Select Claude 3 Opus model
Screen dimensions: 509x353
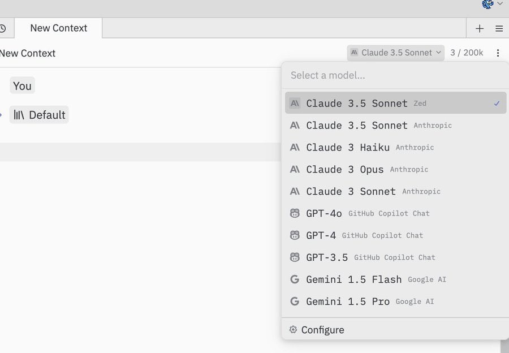(395, 169)
